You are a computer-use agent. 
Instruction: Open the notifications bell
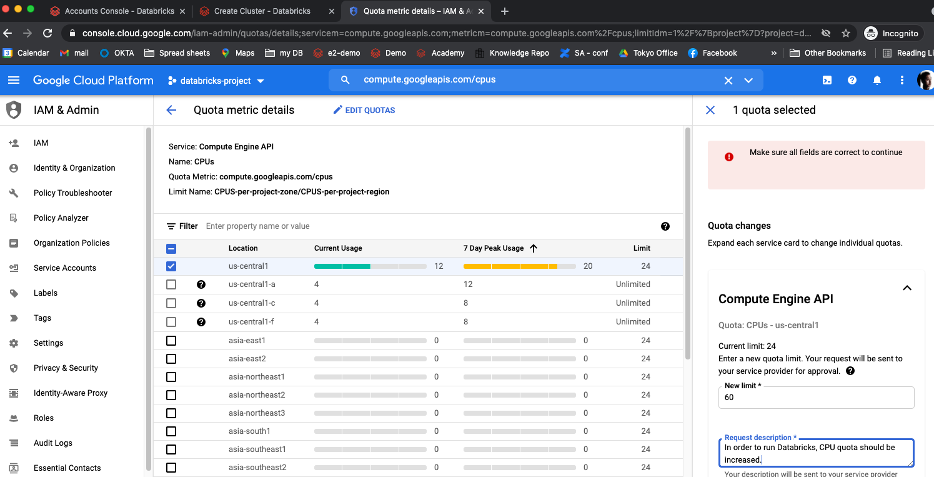877,80
